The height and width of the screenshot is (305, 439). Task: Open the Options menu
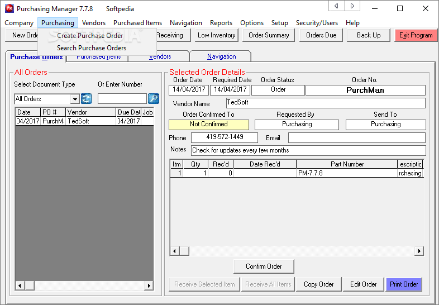pos(252,23)
